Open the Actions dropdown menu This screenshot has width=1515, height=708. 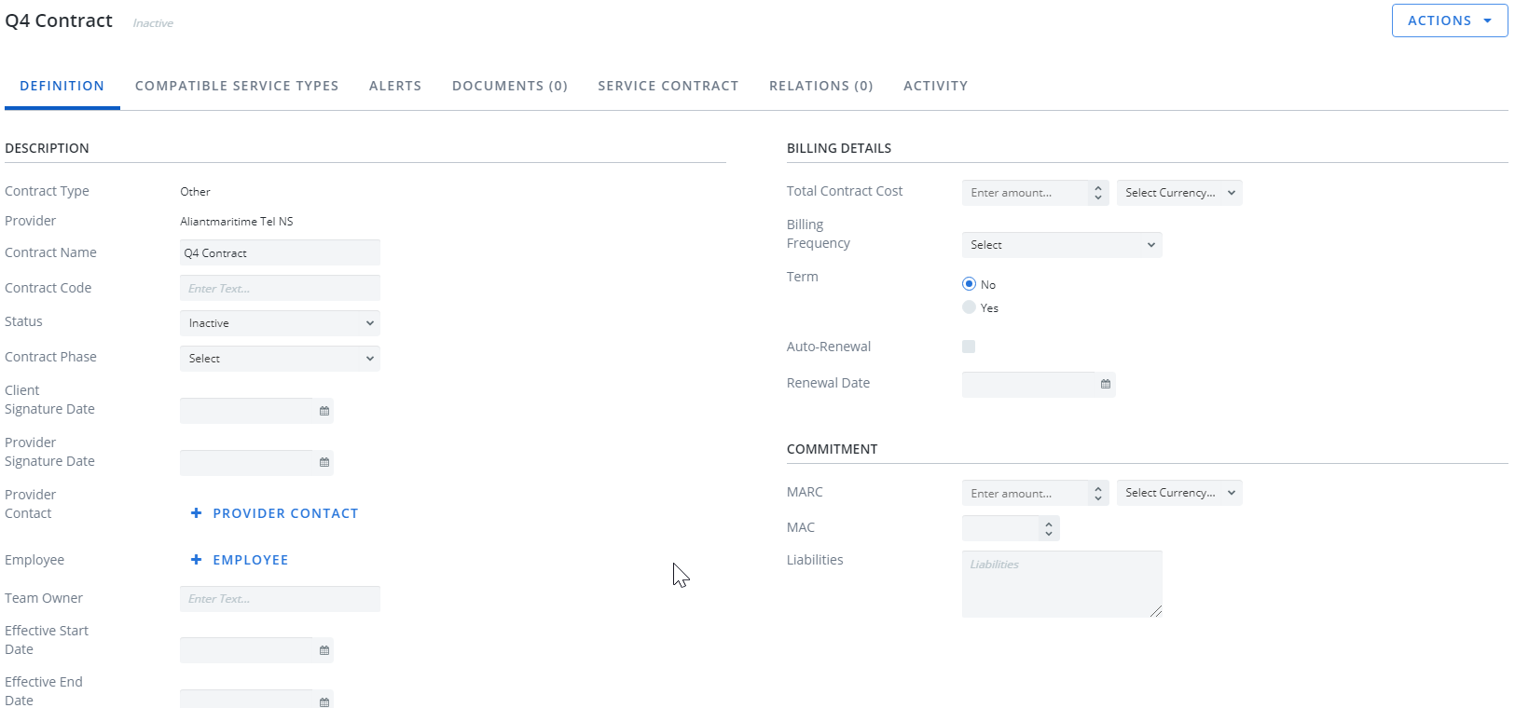(1450, 20)
